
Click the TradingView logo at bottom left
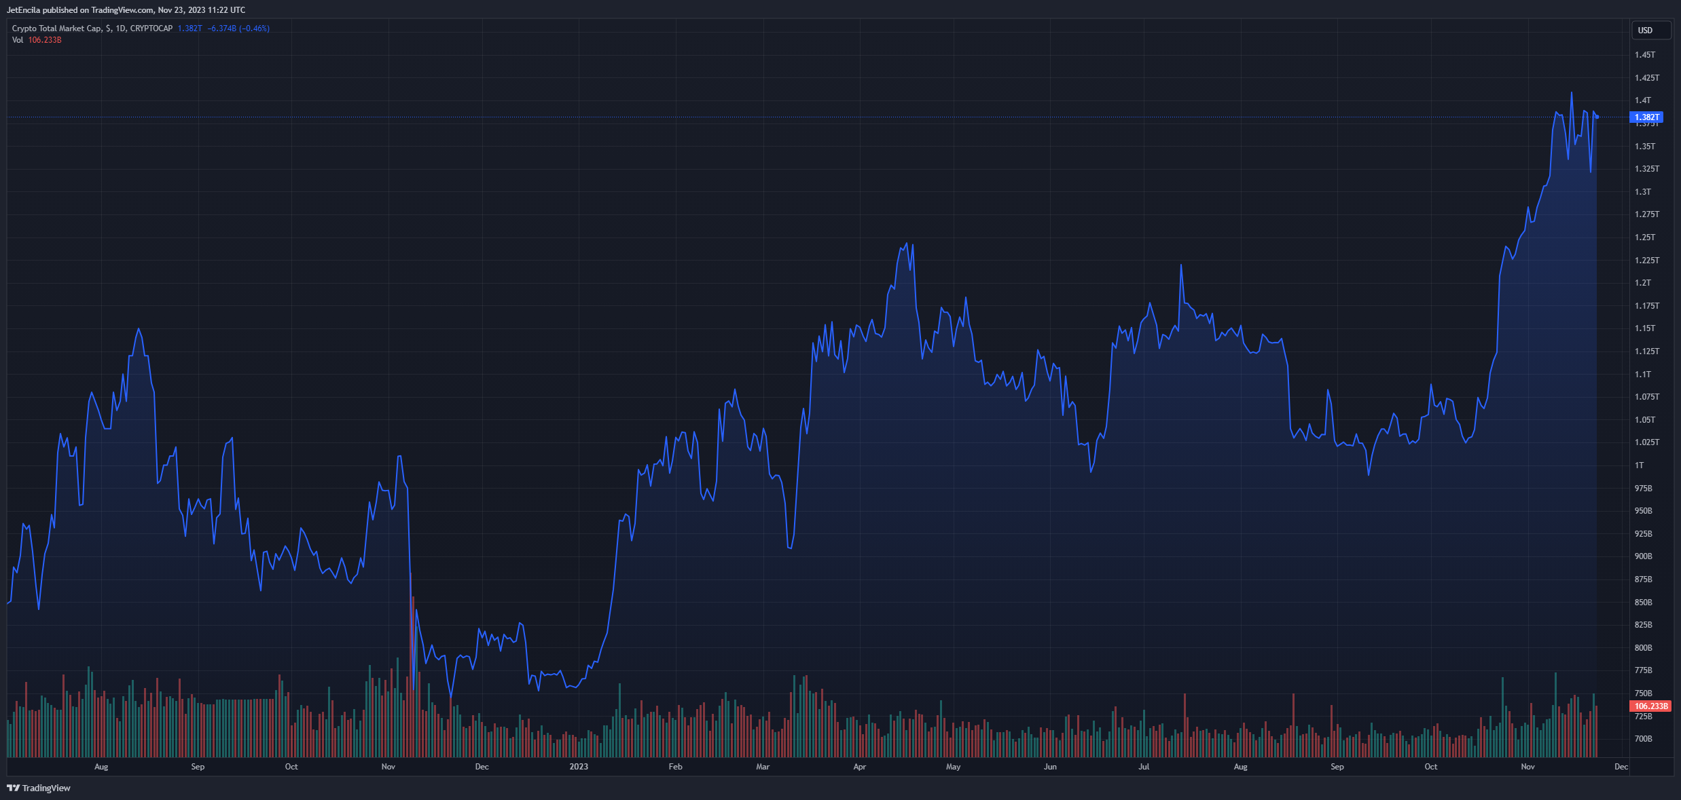click(x=39, y=788)
